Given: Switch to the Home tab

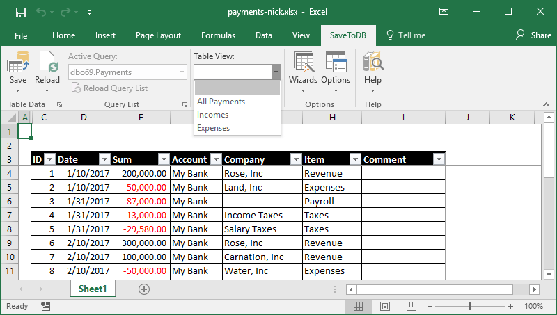Looking at the screenshot, I should tap(63, 35).
